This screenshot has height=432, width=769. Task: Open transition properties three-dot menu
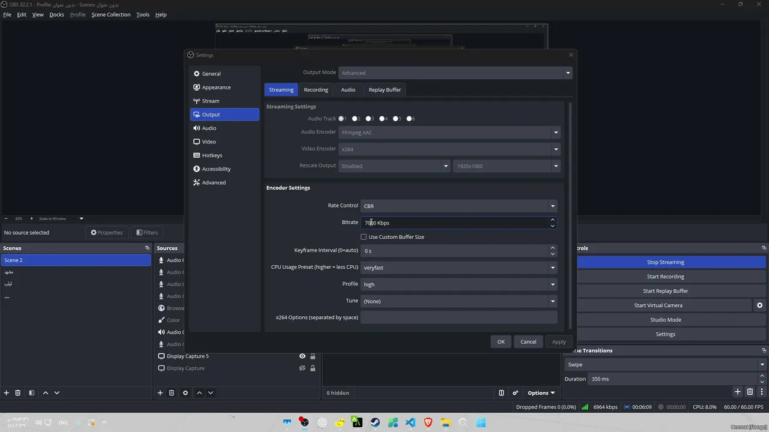761,392
